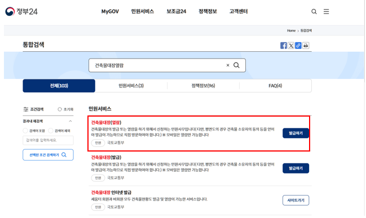Open the 건축물대장 인터넷 발급 title
This screenshot has height=218, width=366.
111,192
